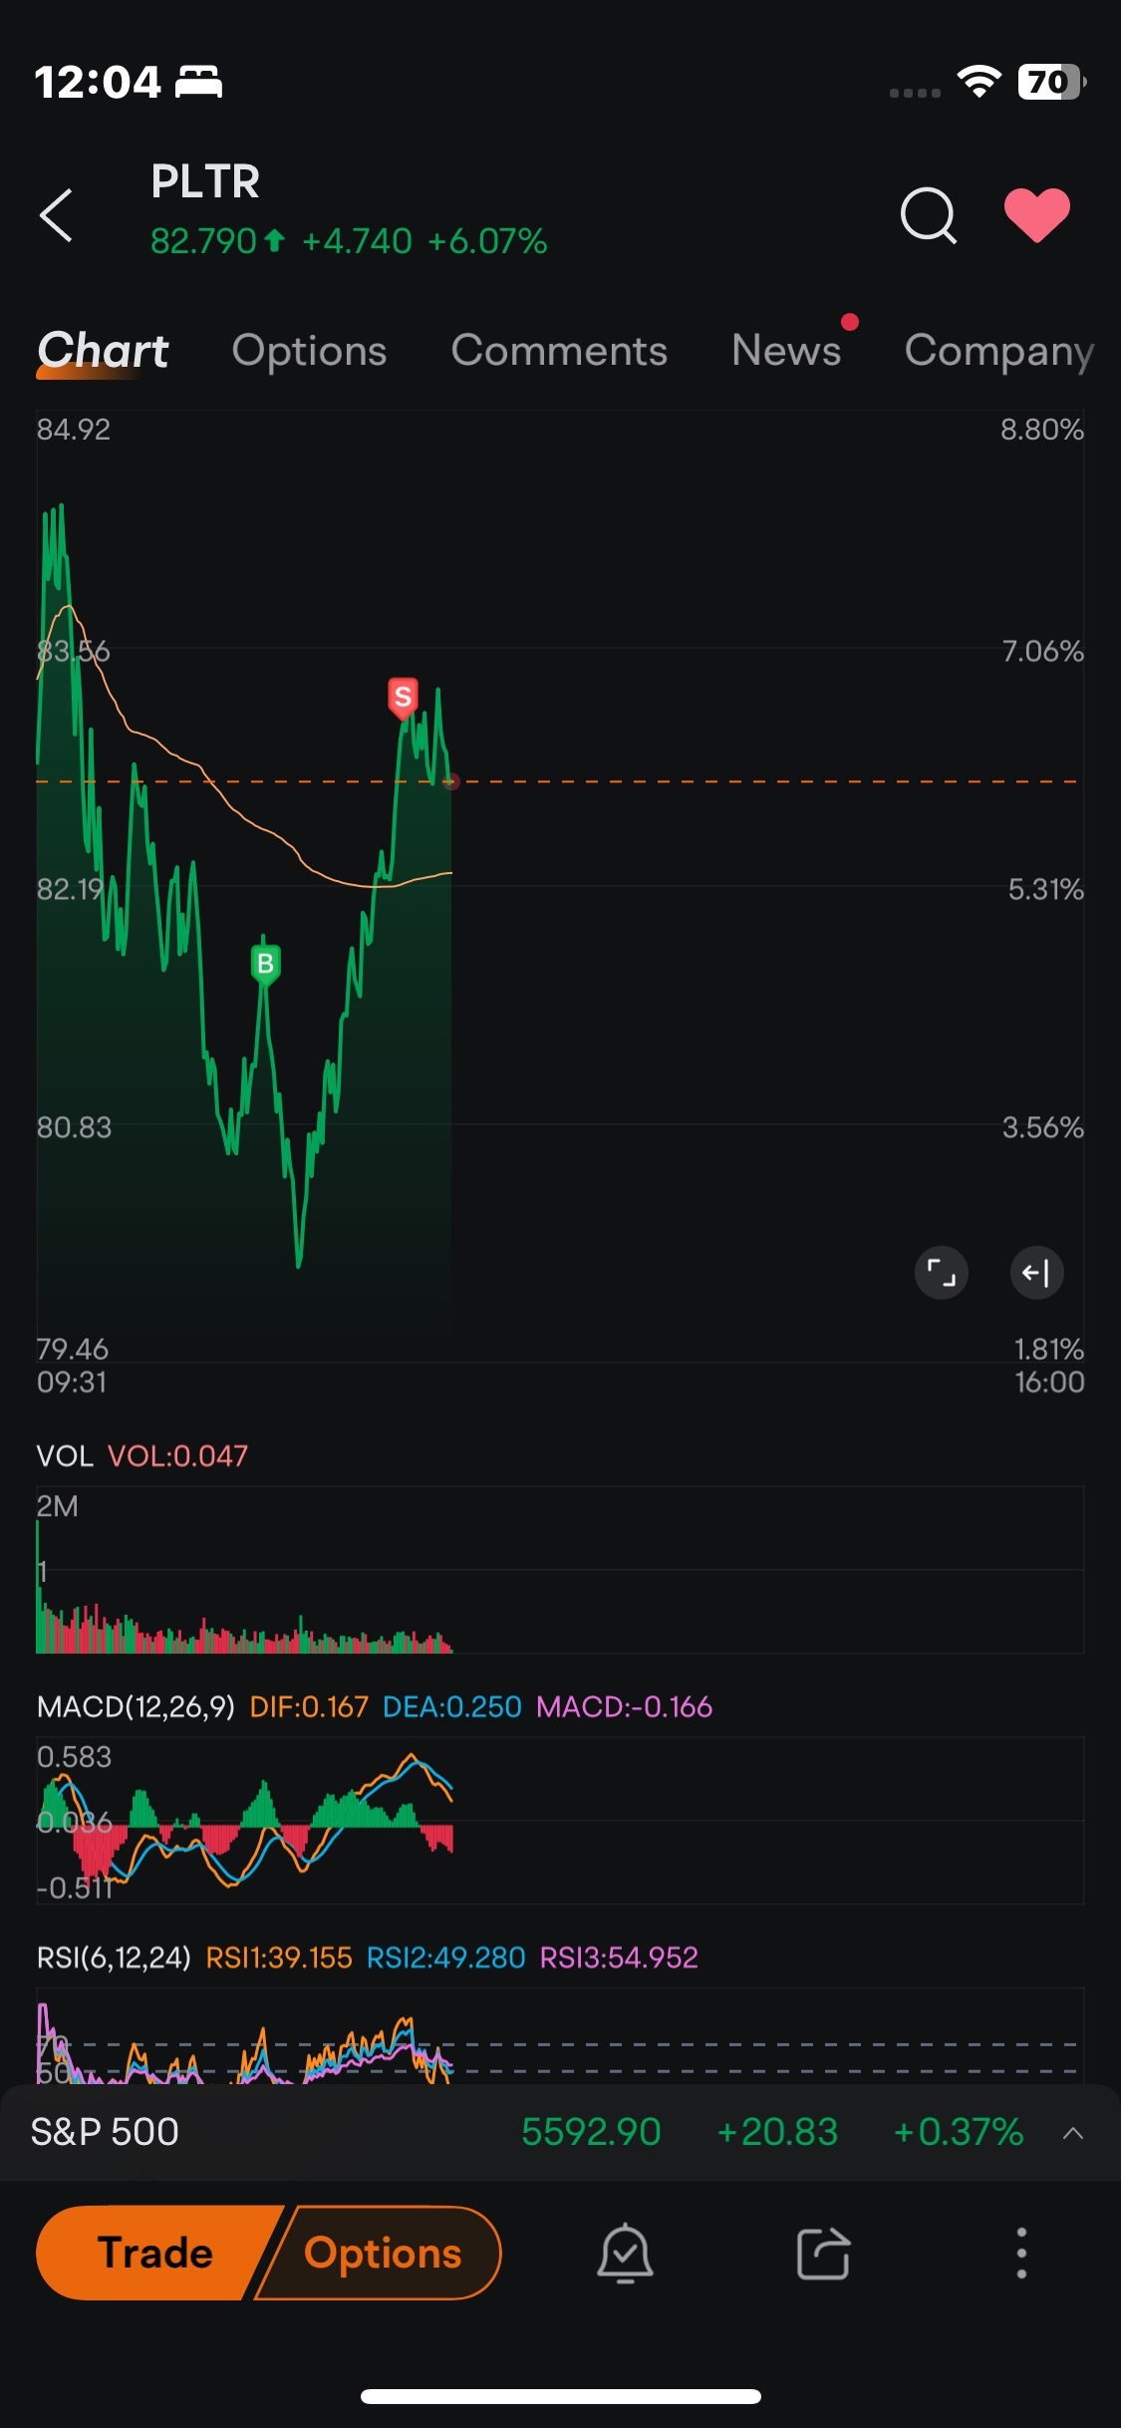Open the Comments tab
1121x2428 pixels.
click(x=559, y=350)
